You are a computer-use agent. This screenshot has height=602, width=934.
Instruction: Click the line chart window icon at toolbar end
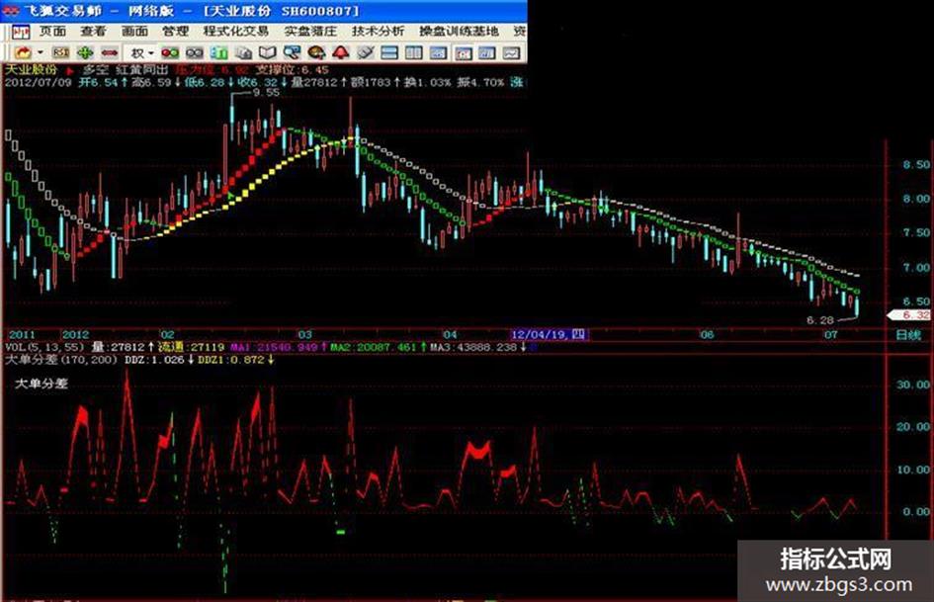point(512,53)
